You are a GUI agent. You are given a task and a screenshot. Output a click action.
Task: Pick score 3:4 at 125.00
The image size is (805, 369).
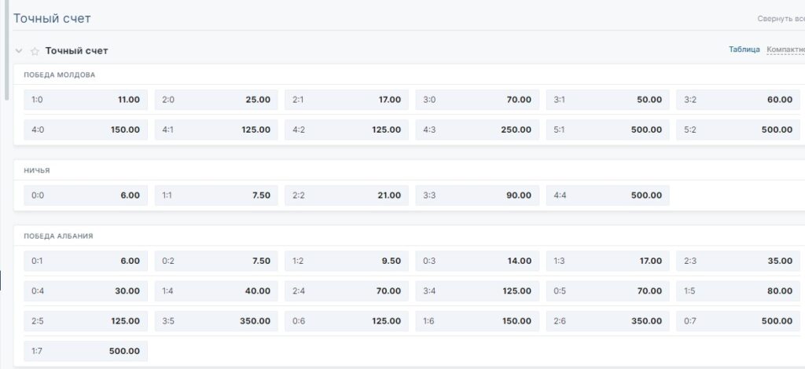tap(477, 290)
